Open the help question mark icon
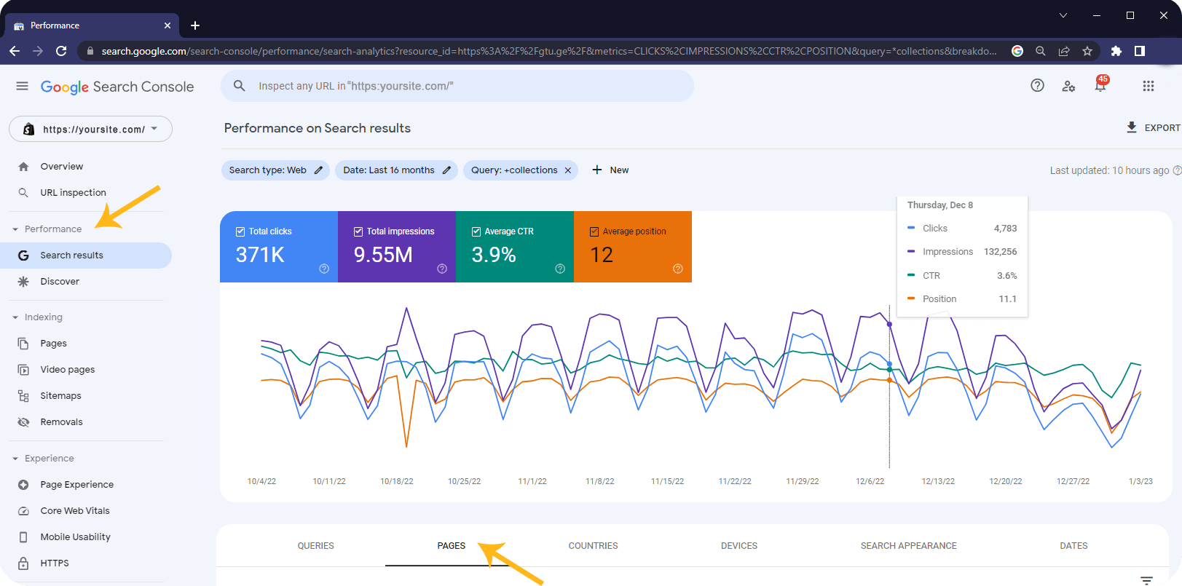This screenshot has width=1182, height=586. click(x=1037, y=86)
